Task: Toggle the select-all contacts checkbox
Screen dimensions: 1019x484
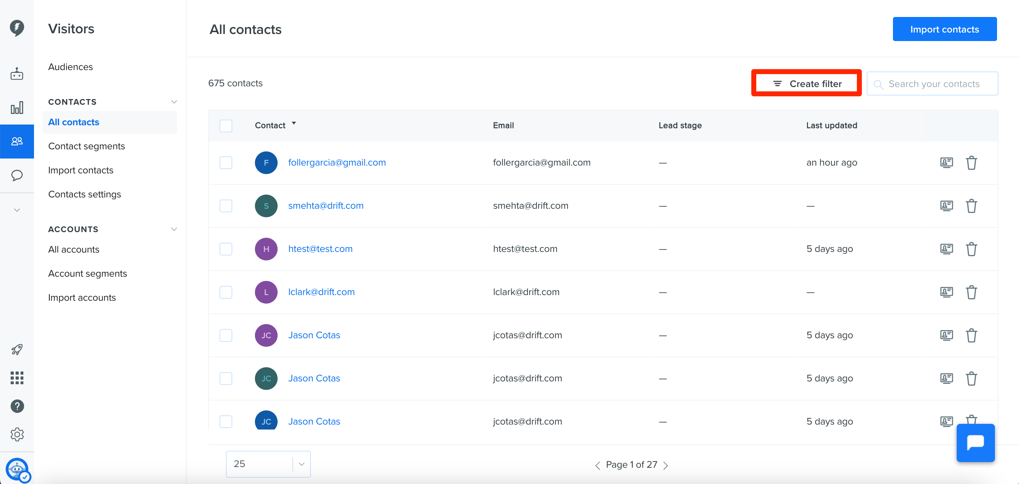Action: pos(226,126)
